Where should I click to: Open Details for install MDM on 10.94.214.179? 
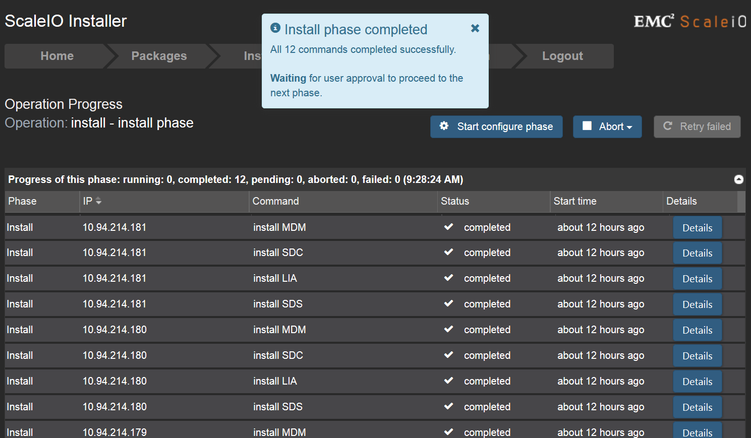click(697, 431)
